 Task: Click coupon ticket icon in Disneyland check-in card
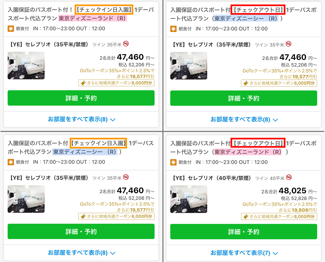83,83
